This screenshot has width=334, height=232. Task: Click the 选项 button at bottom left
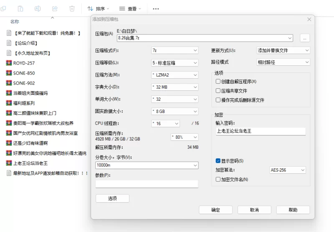coord(112,198)
